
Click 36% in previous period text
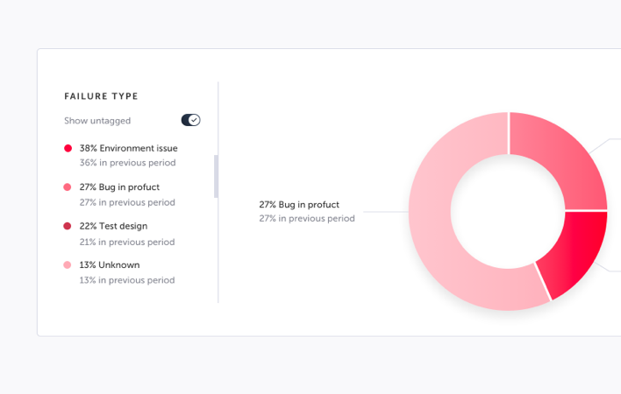[127, 163]
